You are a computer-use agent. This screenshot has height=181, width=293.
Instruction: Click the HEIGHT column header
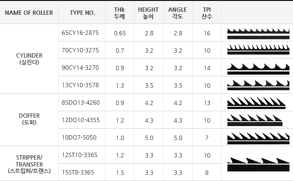tap(149, 13)
